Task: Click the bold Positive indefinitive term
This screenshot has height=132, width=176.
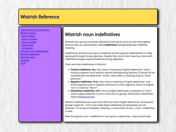Action: click(x=83, y=70)
